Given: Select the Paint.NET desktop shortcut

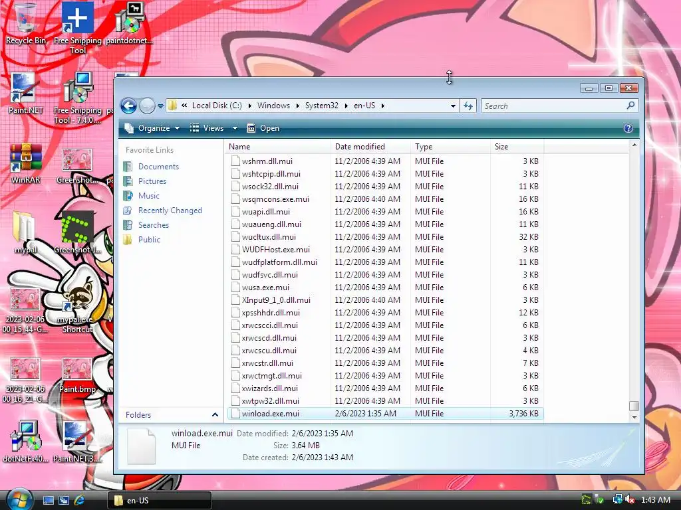Looking at the screenshot, I should [25, 93].
